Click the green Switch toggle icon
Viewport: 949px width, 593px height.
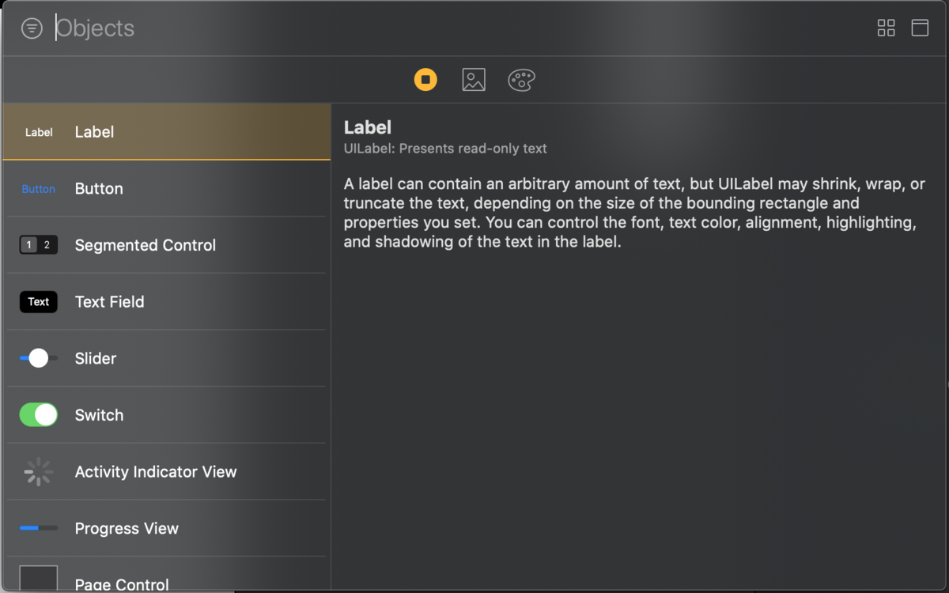(39, 415)
